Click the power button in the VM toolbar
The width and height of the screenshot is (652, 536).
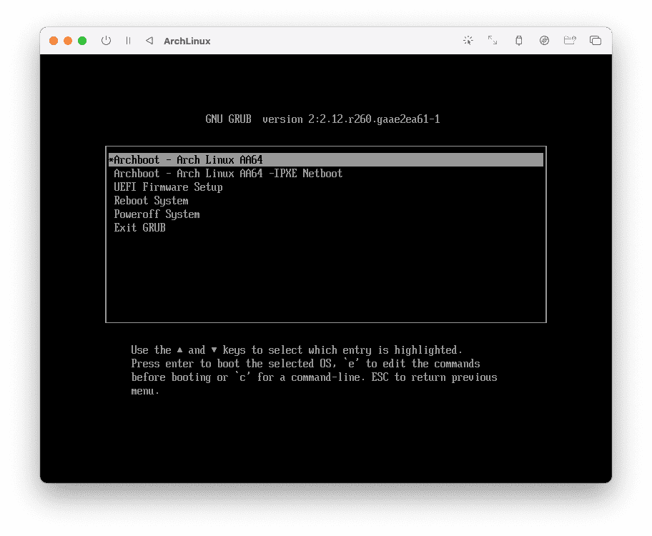click(106, 41)
